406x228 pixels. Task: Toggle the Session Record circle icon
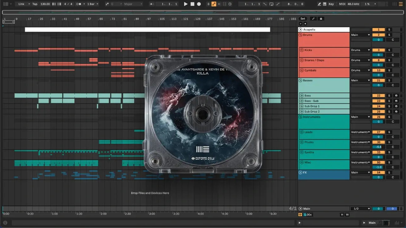click(230, 4)
